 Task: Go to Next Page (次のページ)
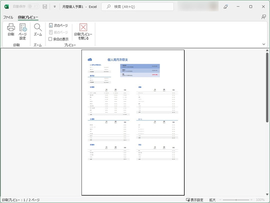[58, 26]
